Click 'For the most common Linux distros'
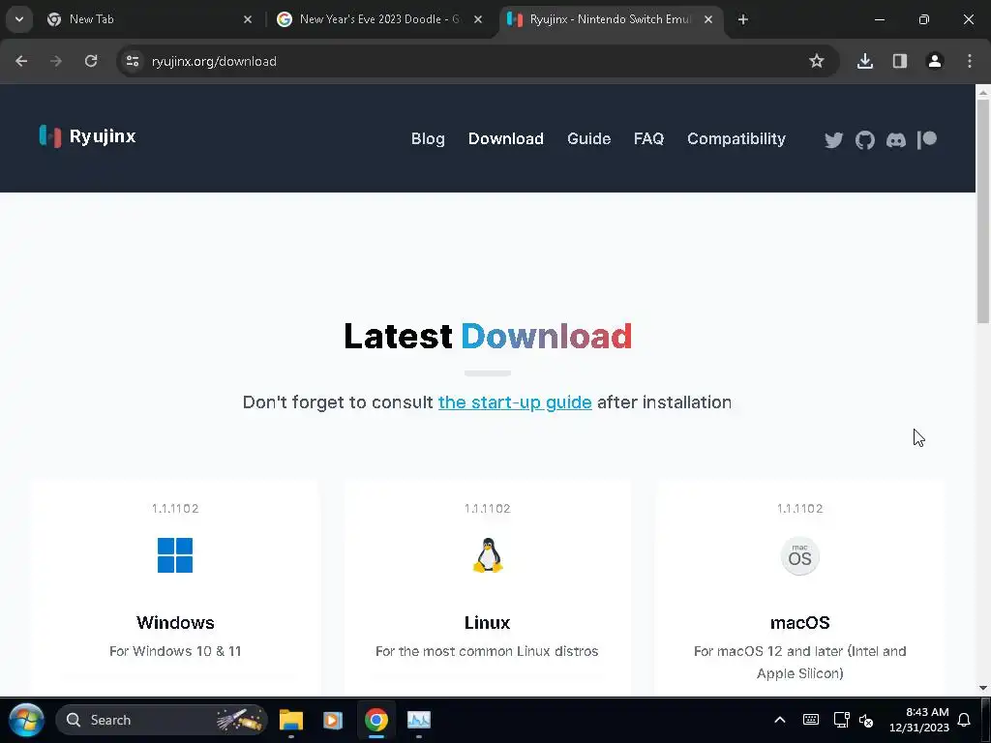This screenshot has width=991, height=743. click(487, 651)
